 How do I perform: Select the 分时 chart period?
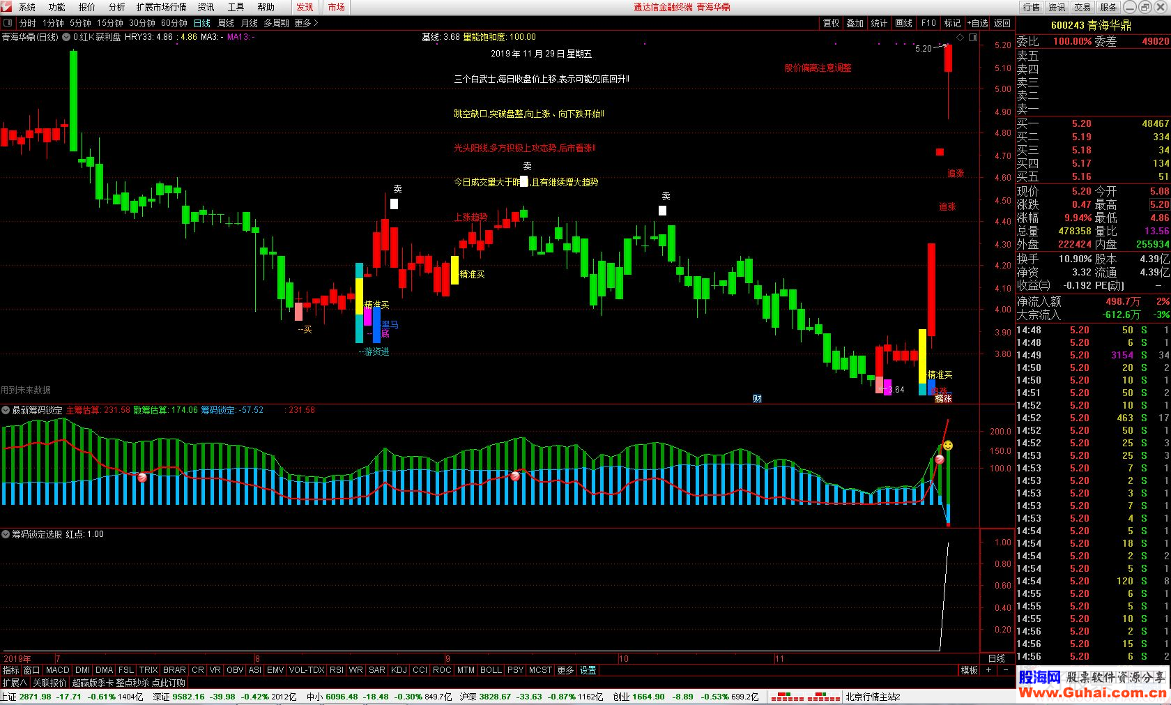click(x=28, y=23)
